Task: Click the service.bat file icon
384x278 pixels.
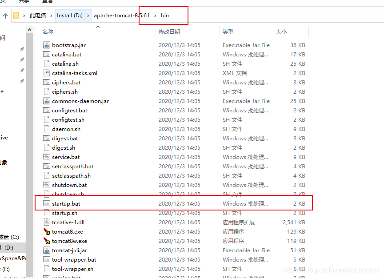Action: point(47,157)
